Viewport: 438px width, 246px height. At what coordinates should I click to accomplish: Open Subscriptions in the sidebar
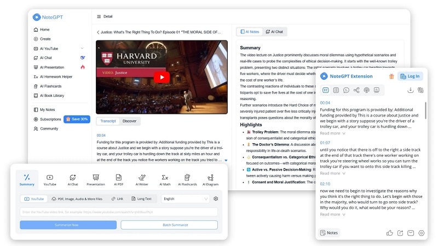(47, 119)
